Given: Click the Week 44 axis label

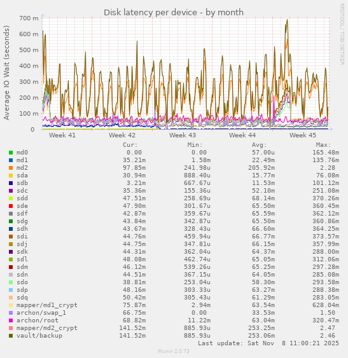Looking at the screenshot, I should tap(242, 135).
